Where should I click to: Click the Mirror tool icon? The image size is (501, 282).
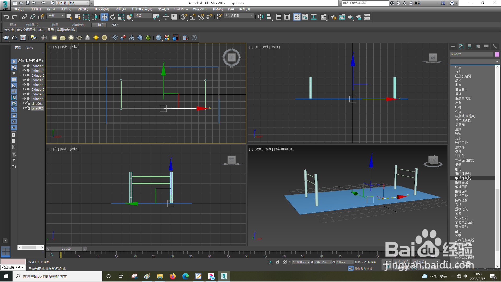[260, 17]
